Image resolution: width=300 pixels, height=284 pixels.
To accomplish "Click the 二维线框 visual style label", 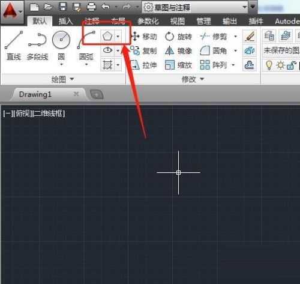I will (49, 113).
